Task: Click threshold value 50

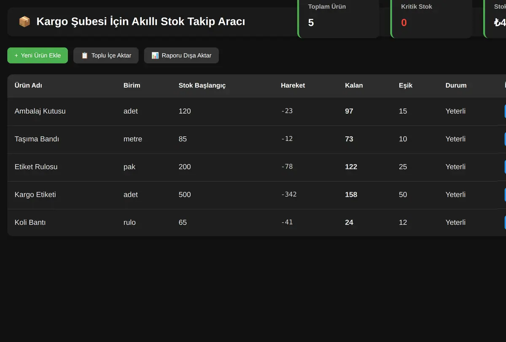Action: tap(403, 194)
